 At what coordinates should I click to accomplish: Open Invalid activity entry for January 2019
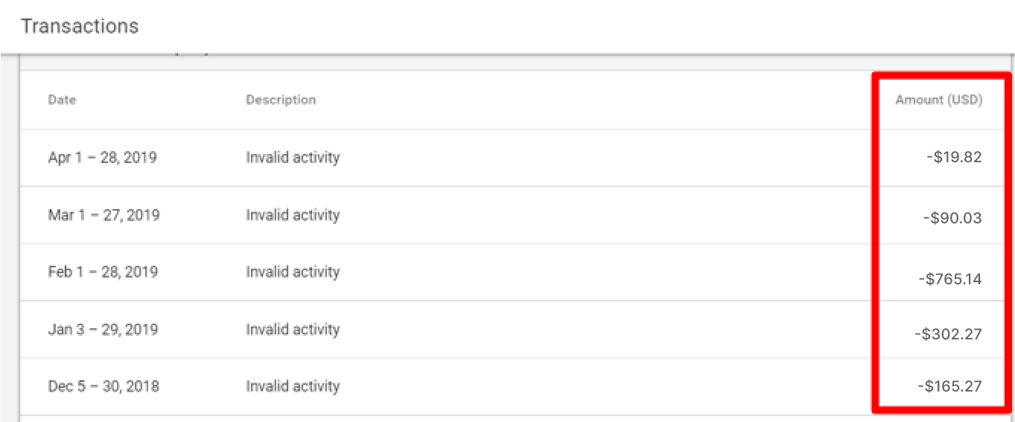(x=293, y=329)
